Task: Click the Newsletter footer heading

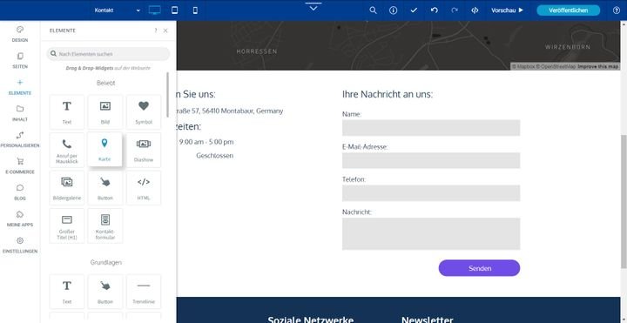Action: click(428, 320)
